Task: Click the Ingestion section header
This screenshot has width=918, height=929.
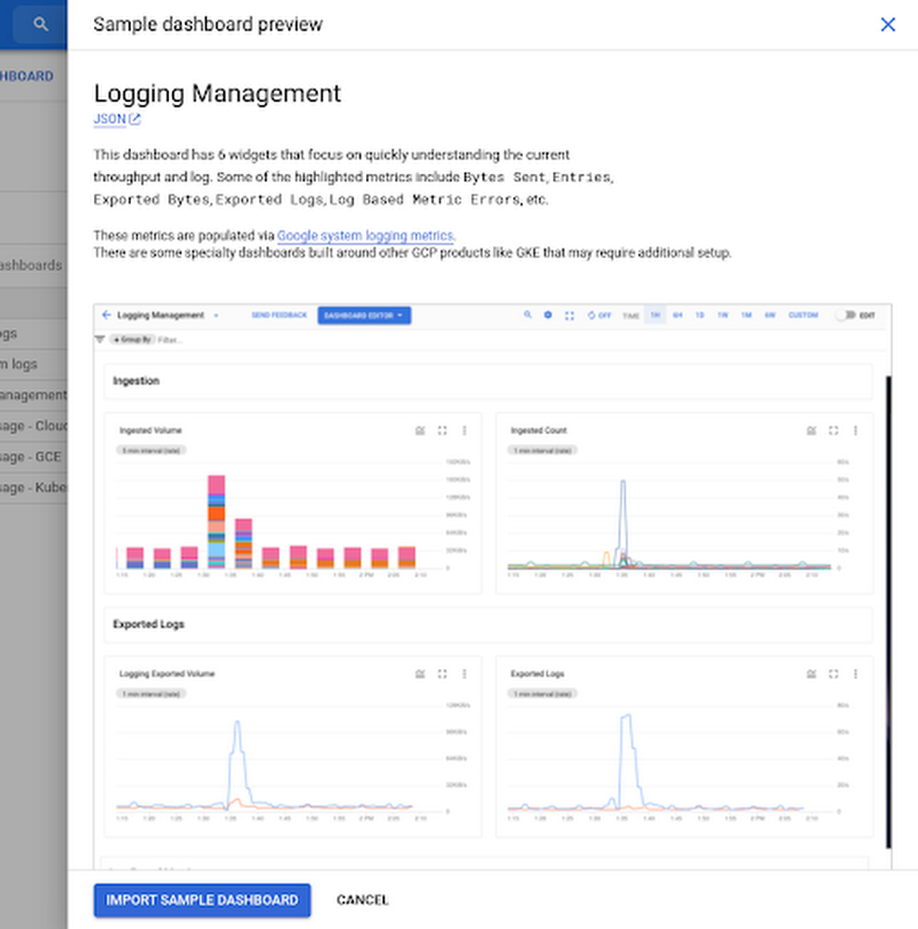Action: [488, 381]
